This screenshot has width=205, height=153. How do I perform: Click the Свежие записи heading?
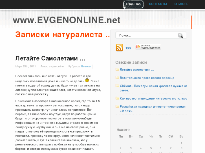[x=131, y=62]
